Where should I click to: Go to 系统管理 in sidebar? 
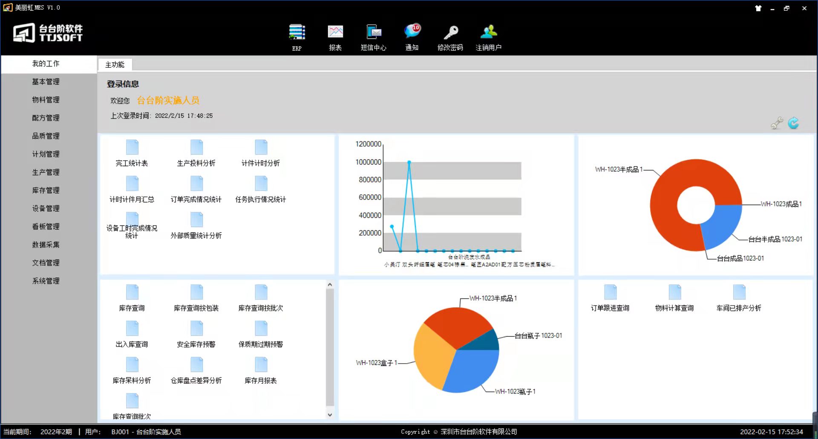pos(46,281)
